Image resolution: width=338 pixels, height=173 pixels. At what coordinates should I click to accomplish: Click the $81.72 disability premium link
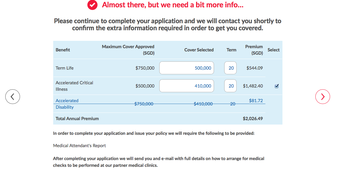[256, 100]
